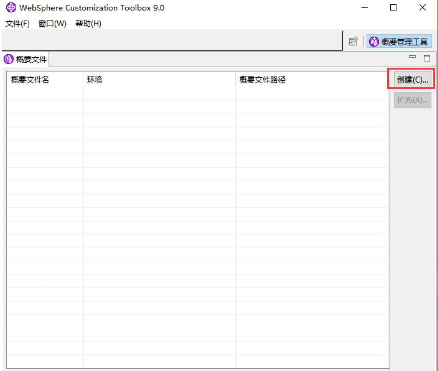Sort by 概要文件路径 column header

pos(312,80)
